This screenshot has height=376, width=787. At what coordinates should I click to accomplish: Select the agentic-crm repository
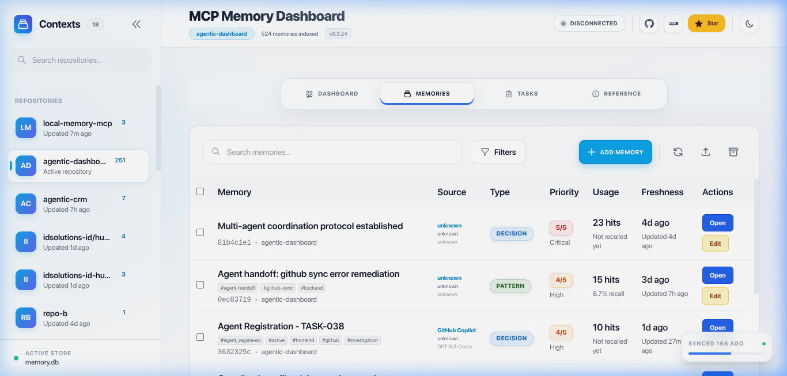click(78, 204)
